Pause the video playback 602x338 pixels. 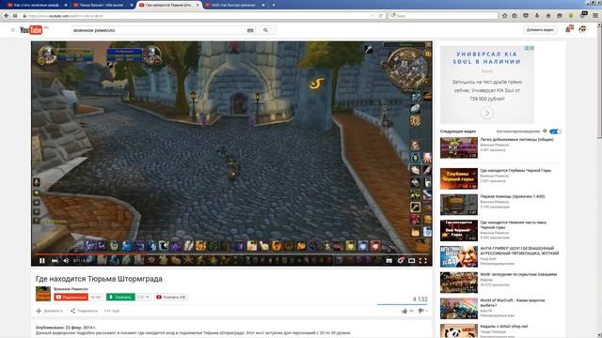42,261
